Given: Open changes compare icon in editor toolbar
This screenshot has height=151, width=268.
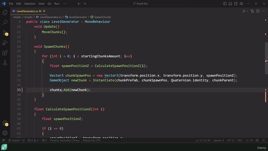Looking at the screenshot, I should (252, 11).
